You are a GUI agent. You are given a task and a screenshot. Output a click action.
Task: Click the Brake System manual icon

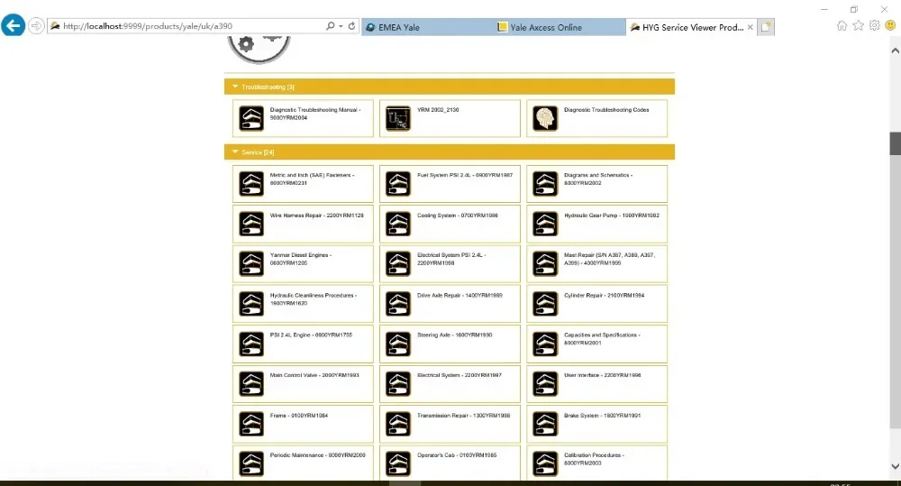click(545, 424)
